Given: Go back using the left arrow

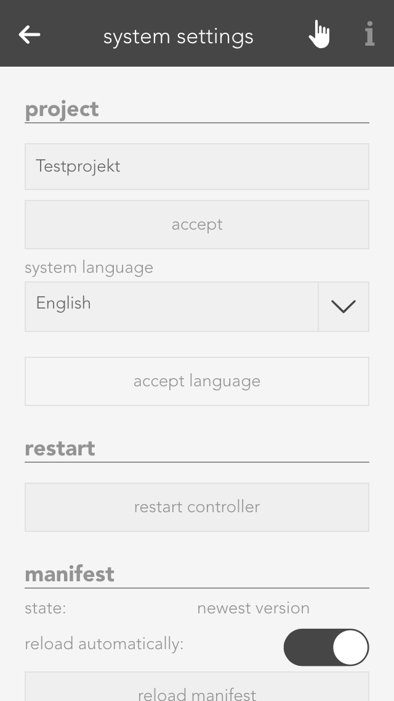Looking at the screenshot, I should click(x=30, y=35).
